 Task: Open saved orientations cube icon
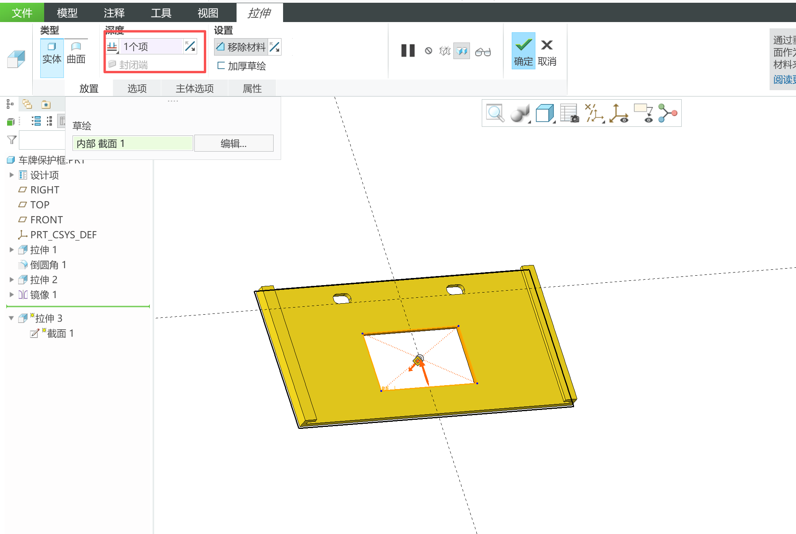click(545, 113)
